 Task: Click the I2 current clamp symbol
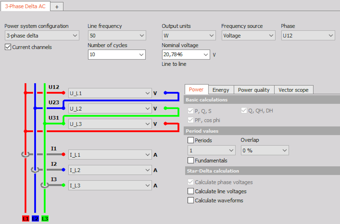tap(35, 170)
